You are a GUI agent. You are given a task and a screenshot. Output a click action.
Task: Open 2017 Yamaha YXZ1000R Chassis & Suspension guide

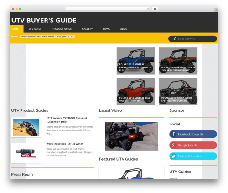click(67, 120)
